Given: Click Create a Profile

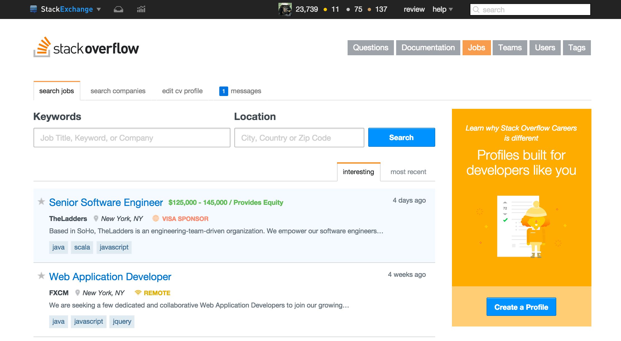Looking at the screenshot, I should click(x=521, y=307).
